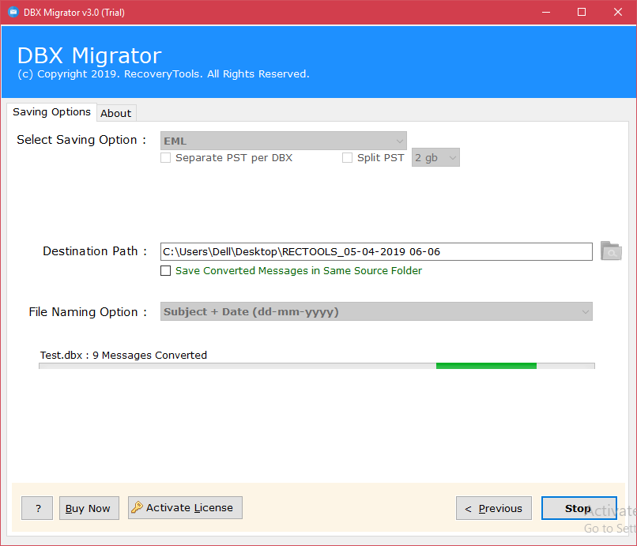Click the browse folder icon beside Destination Path

click(611, 251)
